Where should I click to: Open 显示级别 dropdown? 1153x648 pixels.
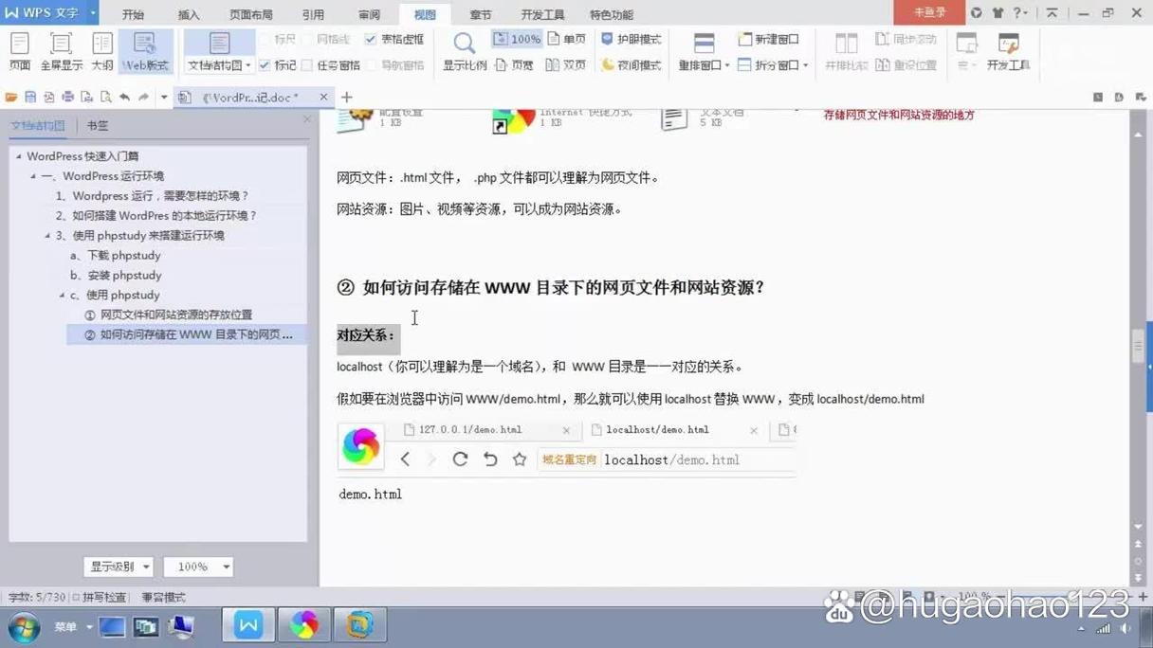click(119, 567)
